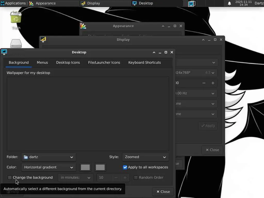Increase the Display scale value
The height and width of the screenshot is (198, 264).
(213, 83)
